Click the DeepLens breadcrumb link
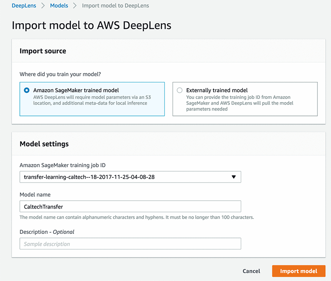 point(24,6)
